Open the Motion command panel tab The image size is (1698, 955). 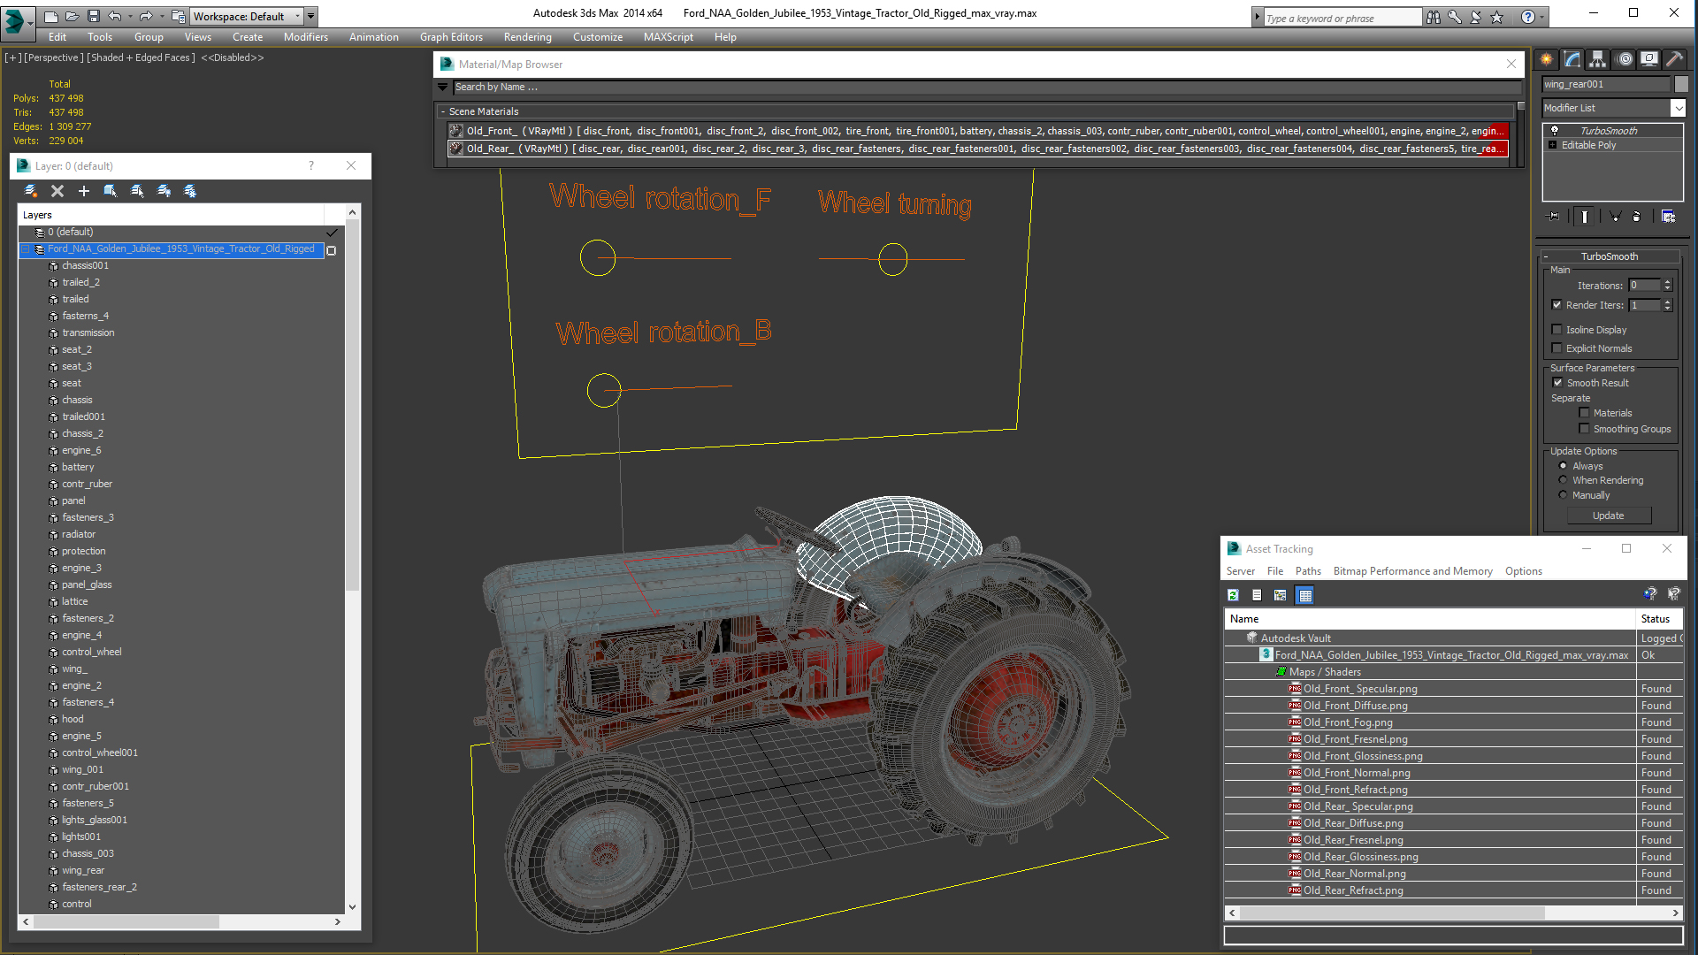pos(1625,59)
